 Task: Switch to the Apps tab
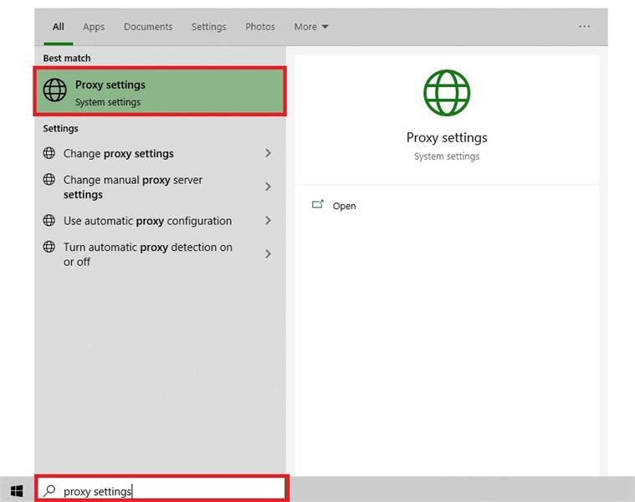(x=94, y=27)
